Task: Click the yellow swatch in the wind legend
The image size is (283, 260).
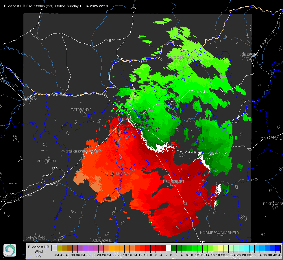Action: (x=221, y=248)
